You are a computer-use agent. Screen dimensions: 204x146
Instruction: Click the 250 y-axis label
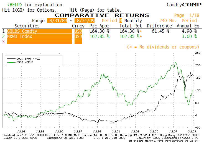tap(198, 53)
